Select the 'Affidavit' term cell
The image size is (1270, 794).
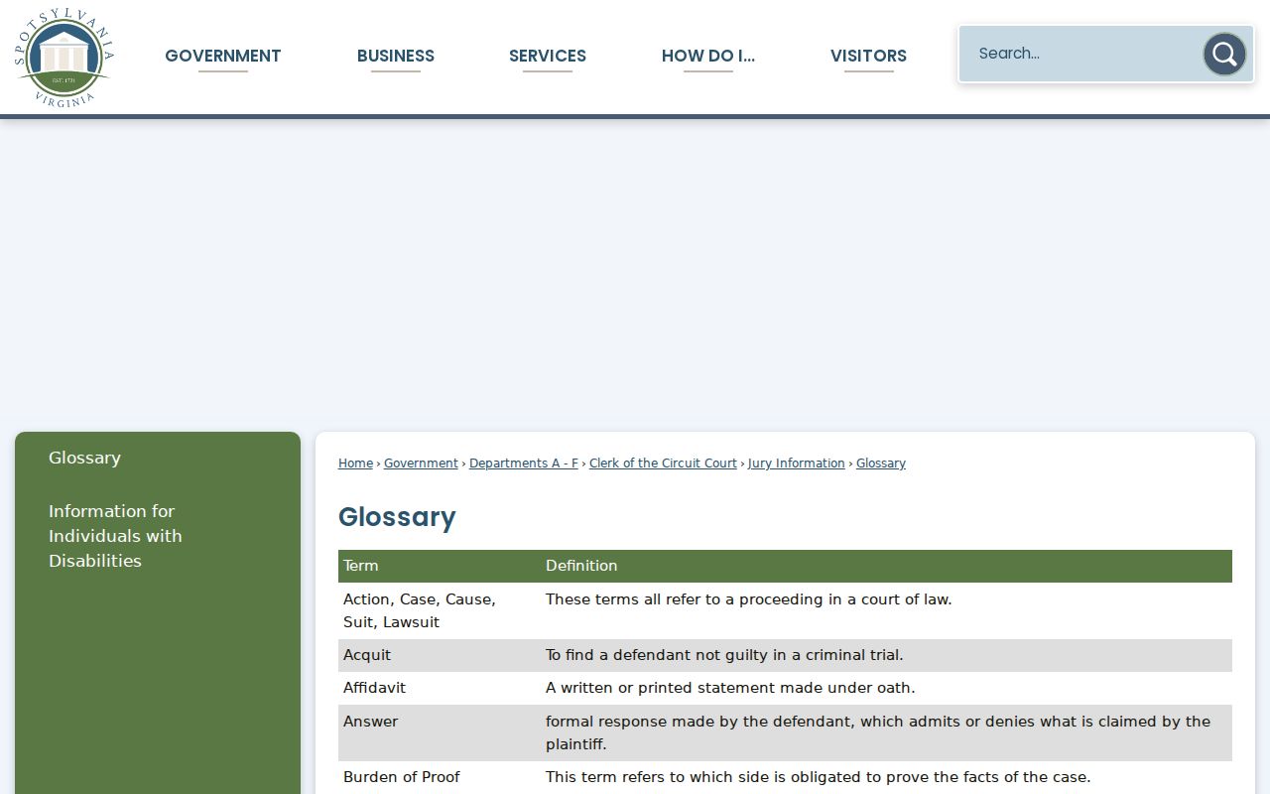(440, 688)
